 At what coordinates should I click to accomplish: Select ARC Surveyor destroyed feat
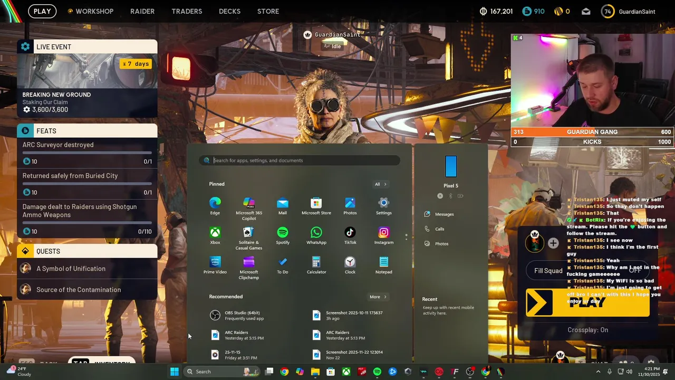[x=87, y=153]
